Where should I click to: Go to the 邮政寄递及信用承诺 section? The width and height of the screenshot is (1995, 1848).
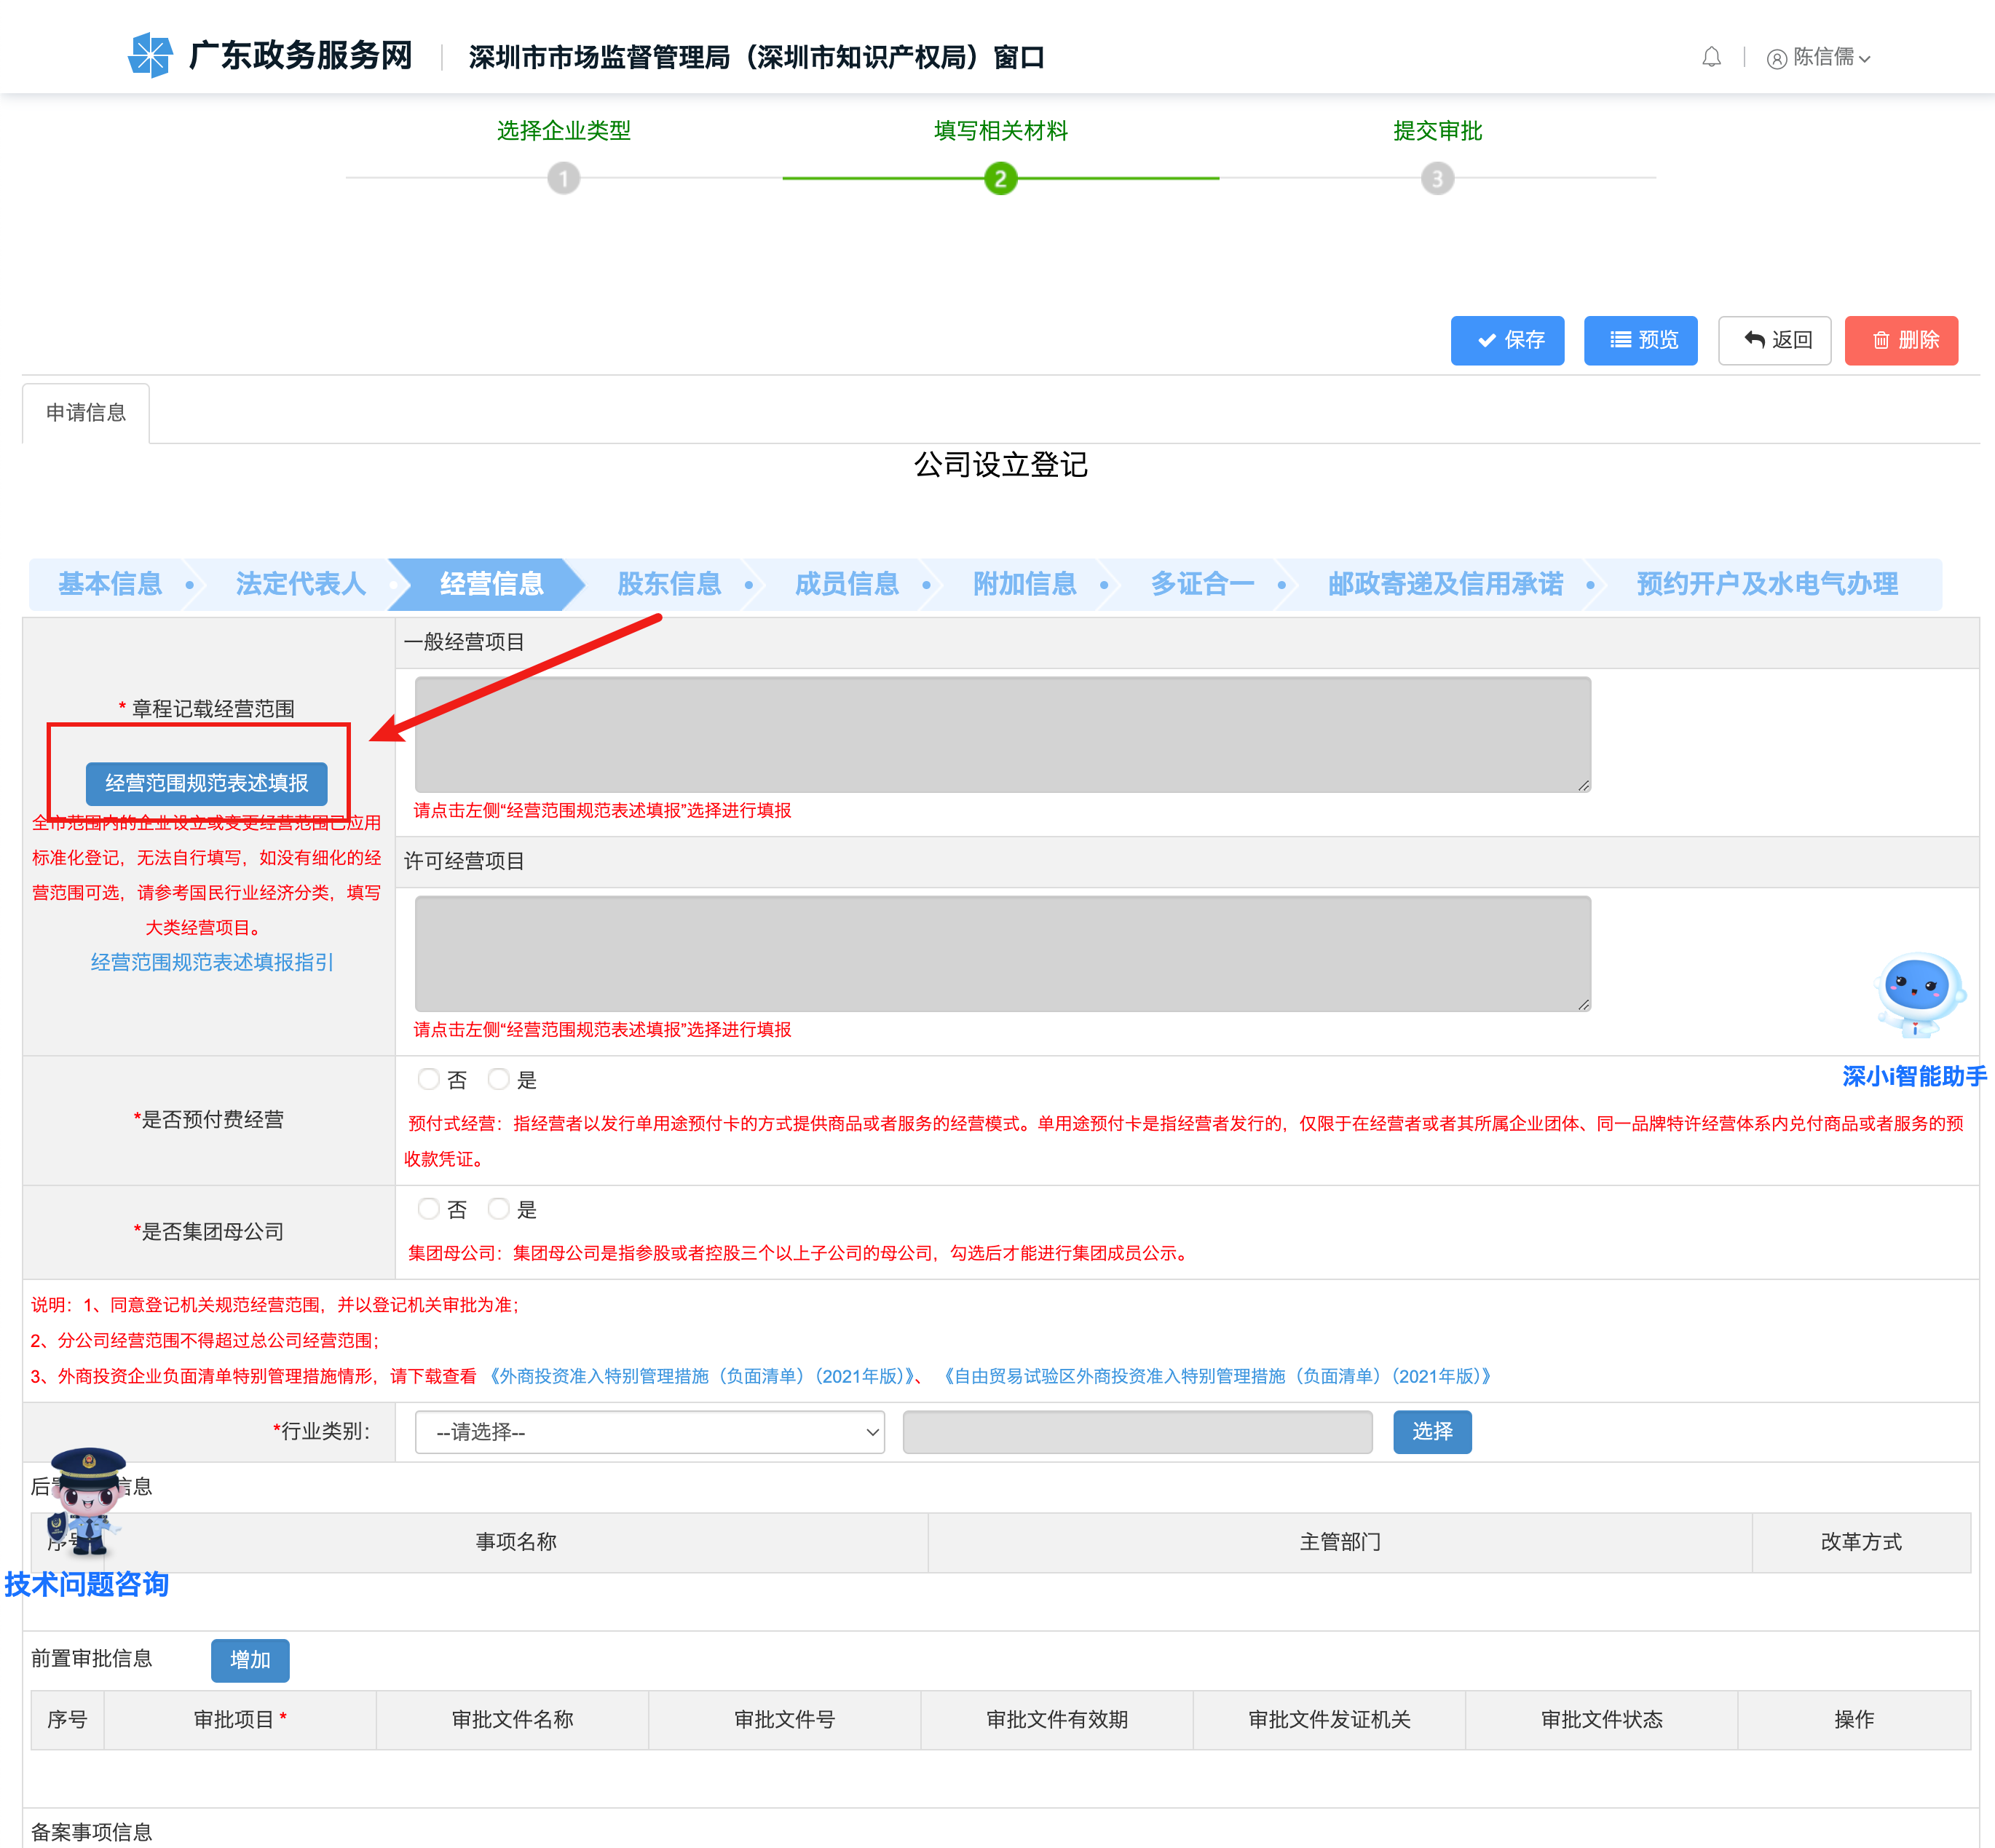pyautogui.click(x=1445, y=584)
